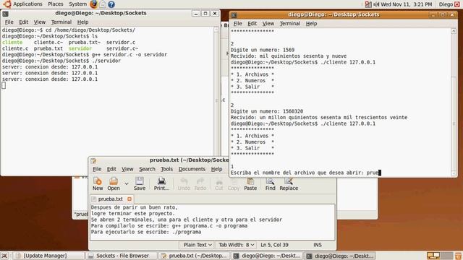This screenshot has width=463, height=260.
Task: Click the Diego user switcher
Action: pos(446,4)
